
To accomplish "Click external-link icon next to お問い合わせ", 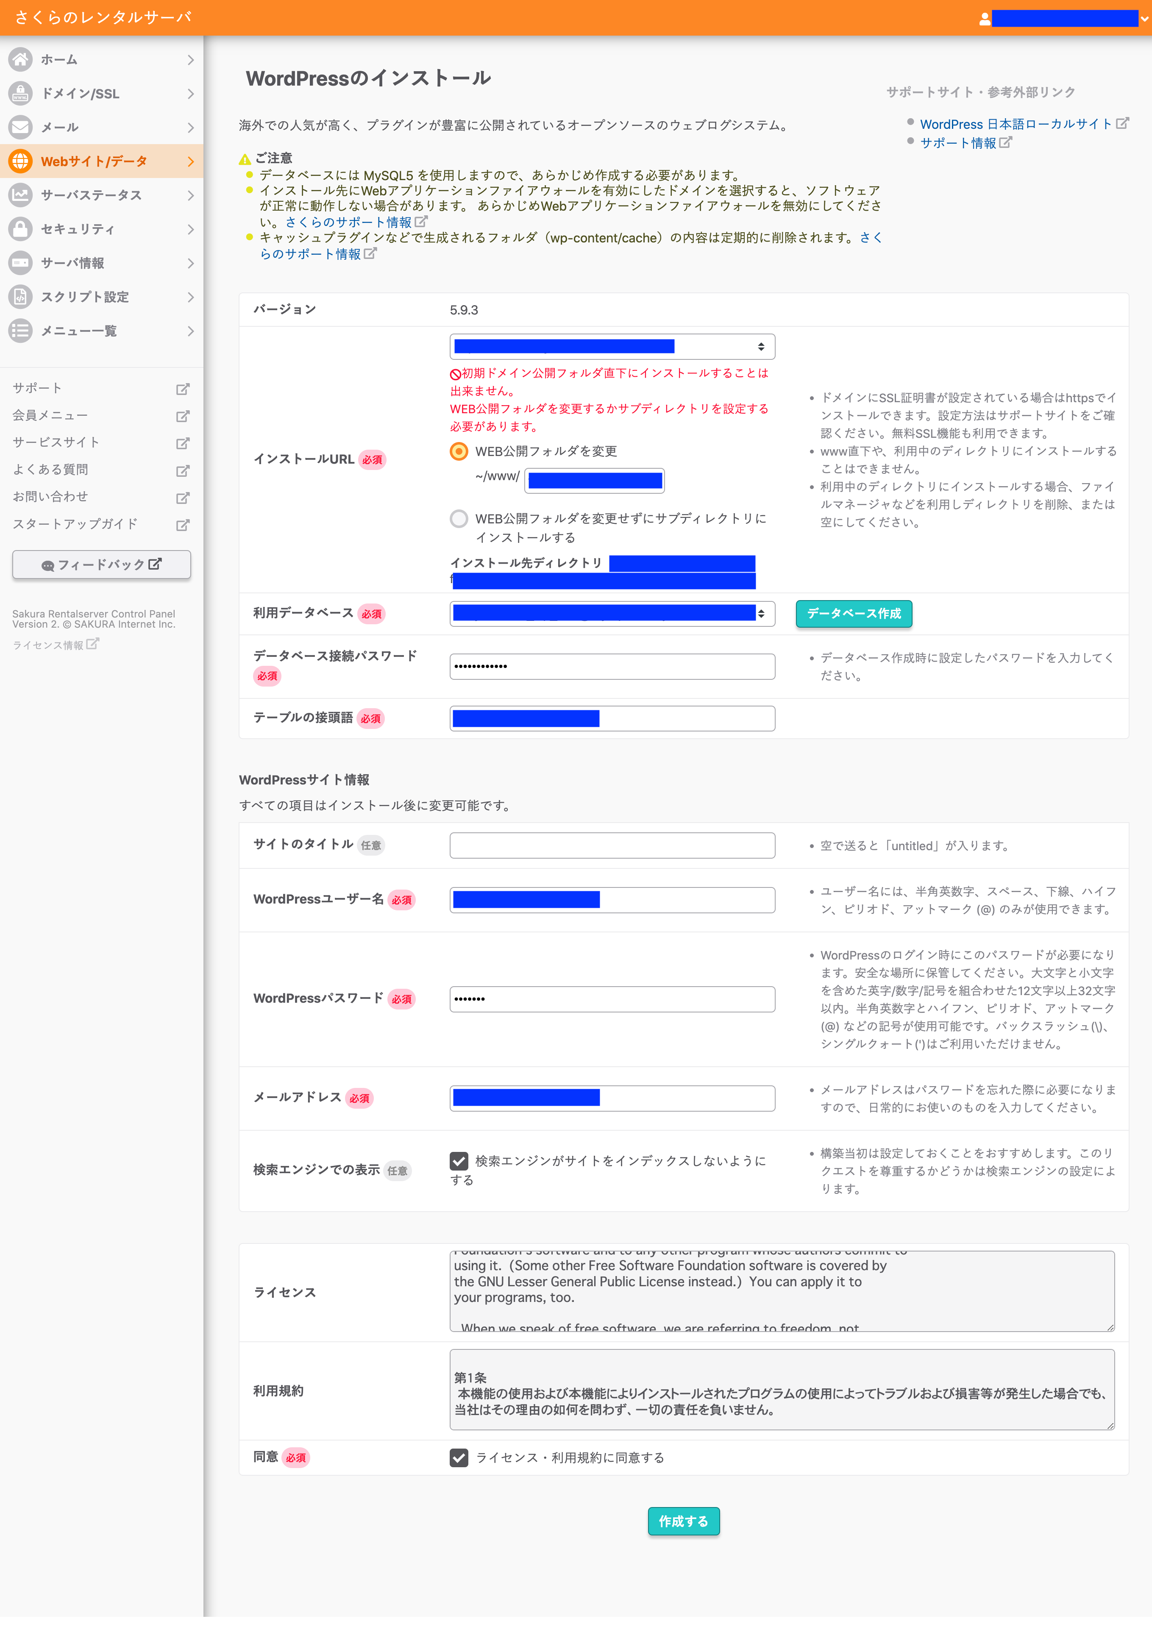I will pyautogui.click(x=183, y=497).
